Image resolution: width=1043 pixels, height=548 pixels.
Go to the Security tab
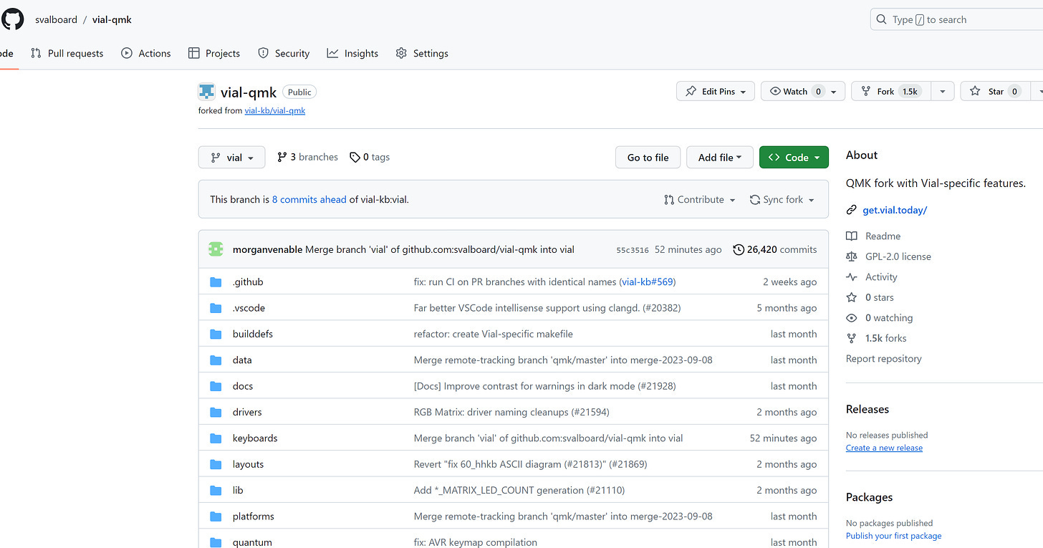284,53
